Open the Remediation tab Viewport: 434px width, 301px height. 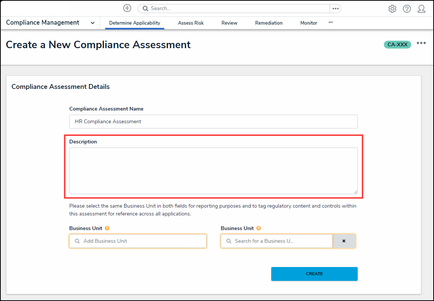[x=269, y=23]
